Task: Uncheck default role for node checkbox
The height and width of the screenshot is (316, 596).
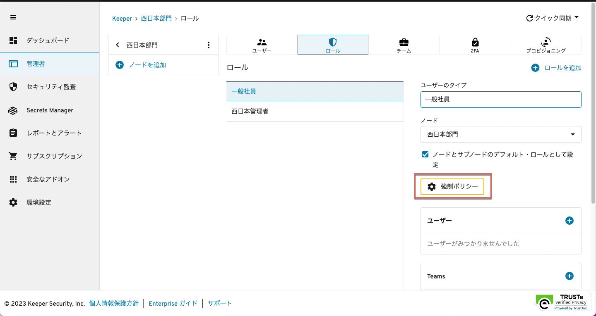Action: pyautogui.click(x=425, y=154)
